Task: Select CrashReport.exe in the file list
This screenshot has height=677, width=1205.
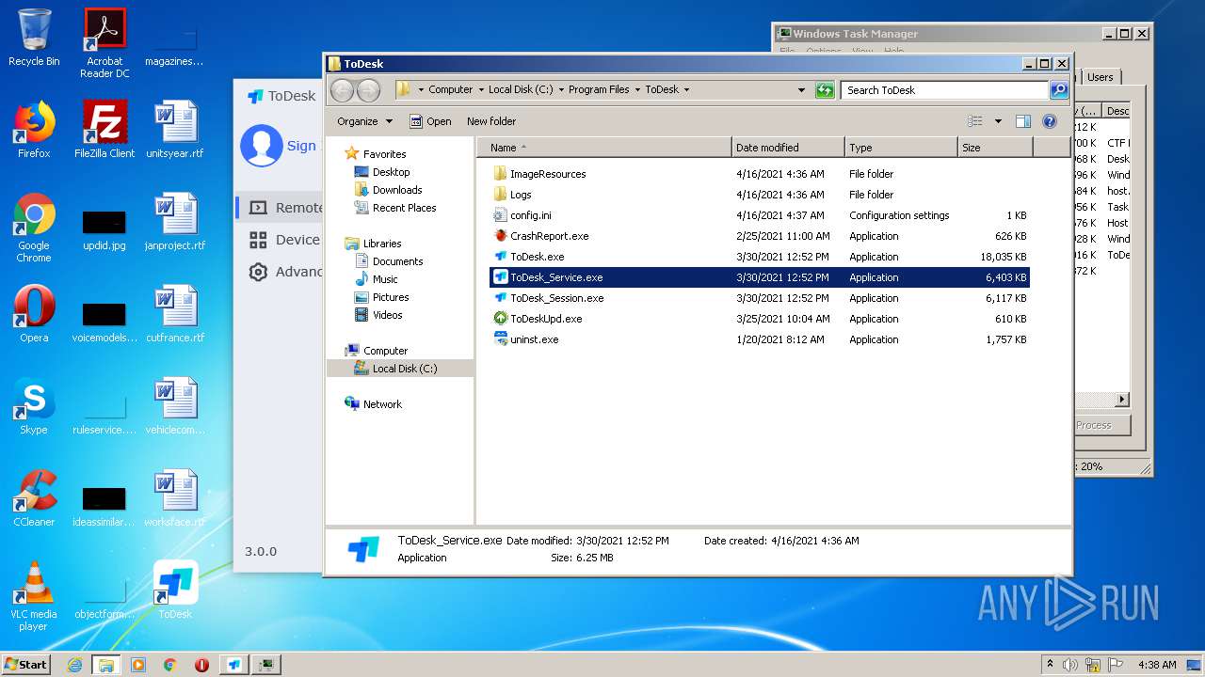Action: [549, 236]
